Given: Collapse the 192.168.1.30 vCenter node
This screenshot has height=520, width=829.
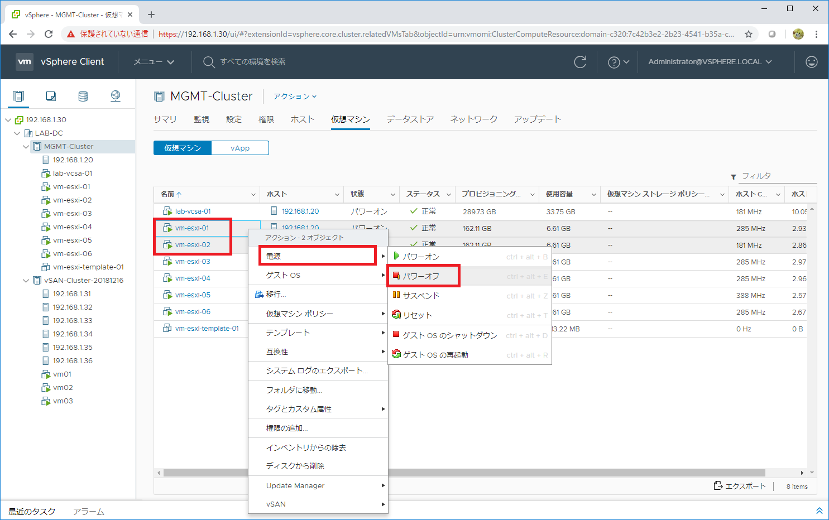Looking at the screenshot, I should tap(8, 120).
